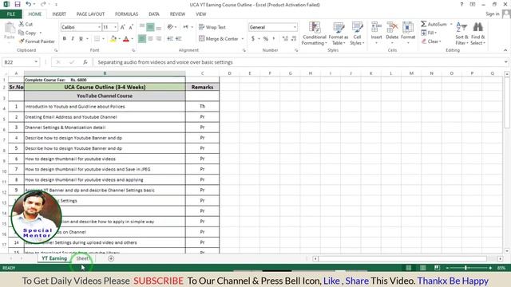Viewport: 511px width, 287px height.
Task: Apply Accounting dollar format
Action: pyautogui.click(x=253, y=39)
